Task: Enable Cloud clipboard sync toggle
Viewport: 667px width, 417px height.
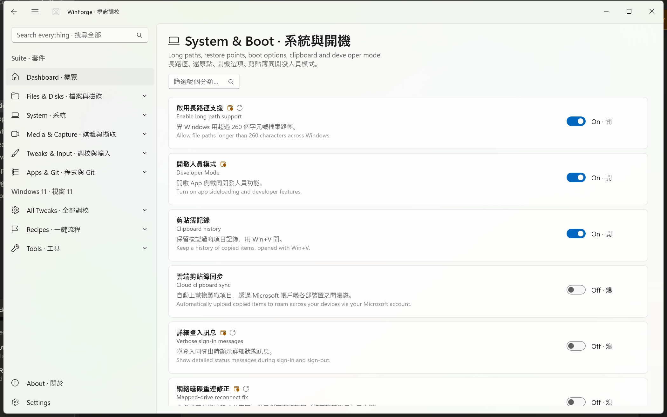Action: pos(576,290)
